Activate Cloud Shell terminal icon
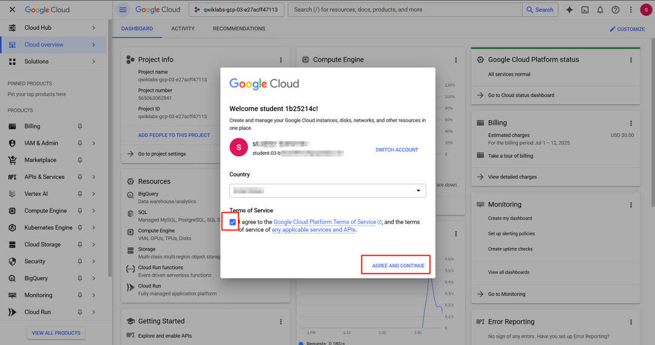 [x=585, y=10]
